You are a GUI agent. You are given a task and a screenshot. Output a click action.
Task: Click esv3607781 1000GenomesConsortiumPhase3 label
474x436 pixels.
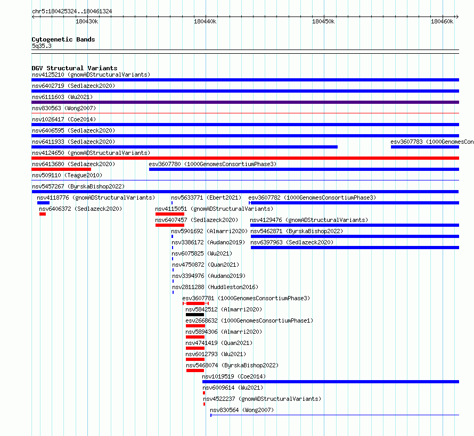click(x=246, y=298)
